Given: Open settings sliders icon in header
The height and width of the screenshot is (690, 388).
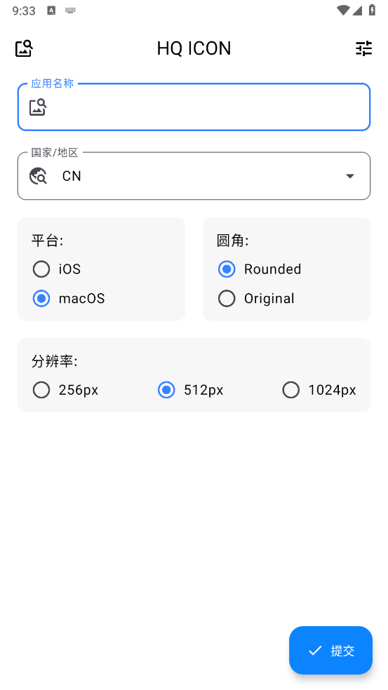Looking at the screenshot, I should (x=363, y=48).
